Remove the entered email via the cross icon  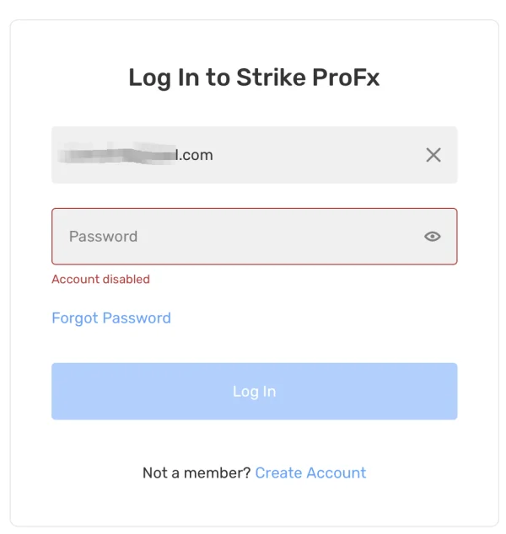433,155
